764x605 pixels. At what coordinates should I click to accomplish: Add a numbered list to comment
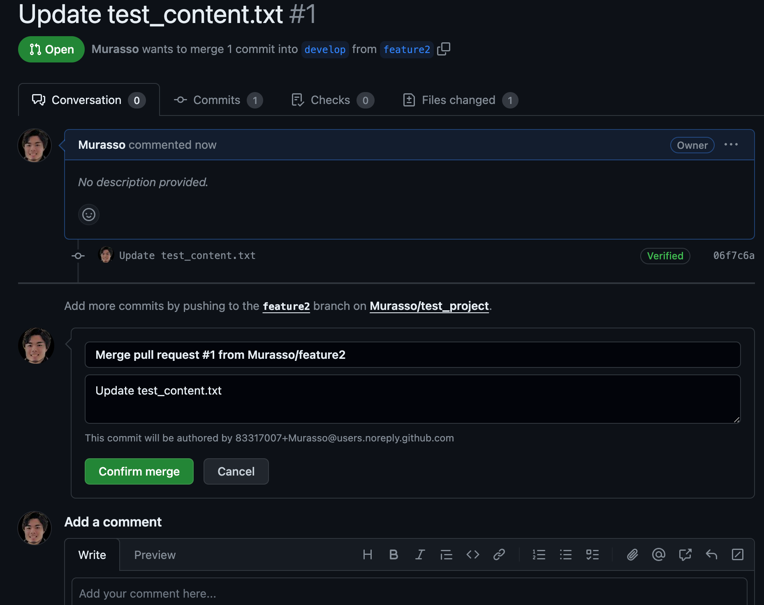pos(539,555)
